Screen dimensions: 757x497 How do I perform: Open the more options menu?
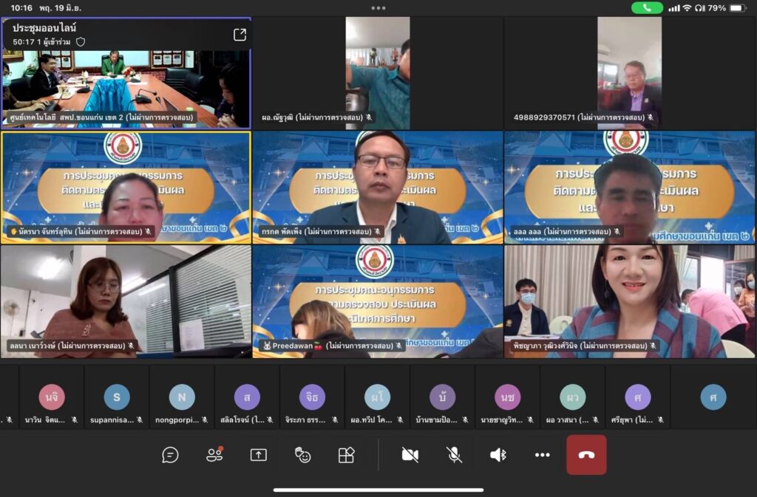coord(542,455)
